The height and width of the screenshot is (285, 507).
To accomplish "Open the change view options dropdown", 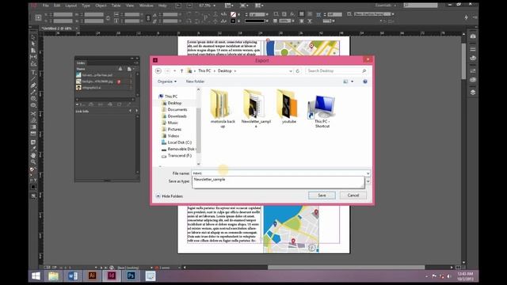I will (x=352, y=82).
